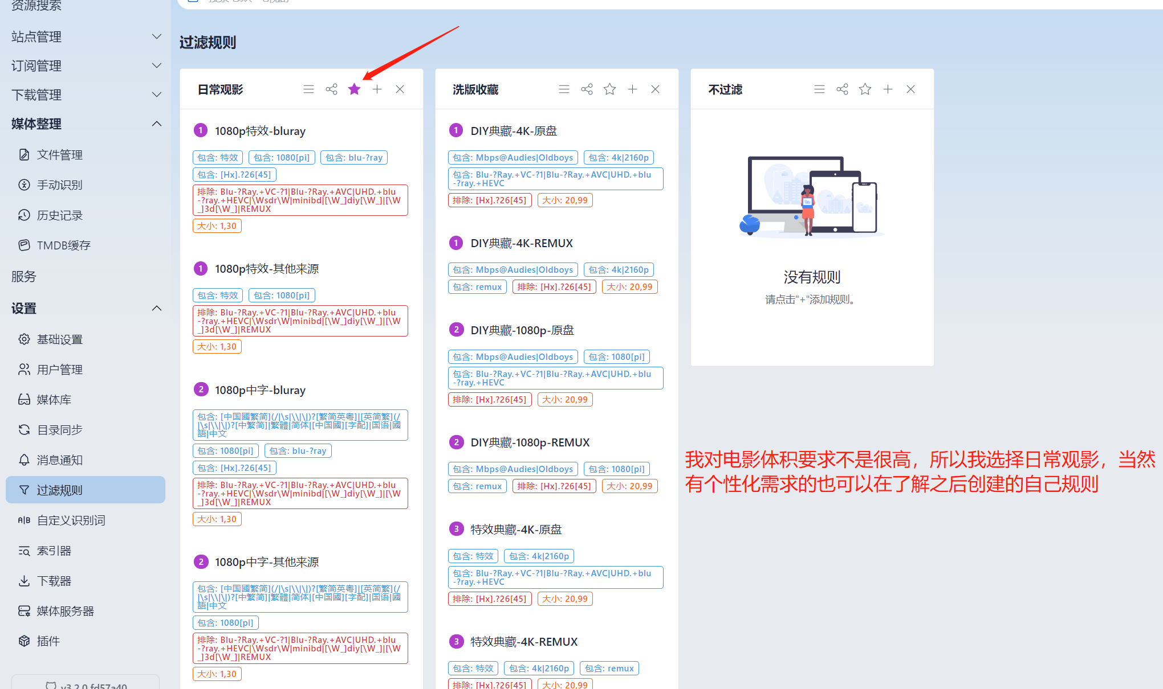Open 历史记录 in the sidebar

(x=86, y=215)
